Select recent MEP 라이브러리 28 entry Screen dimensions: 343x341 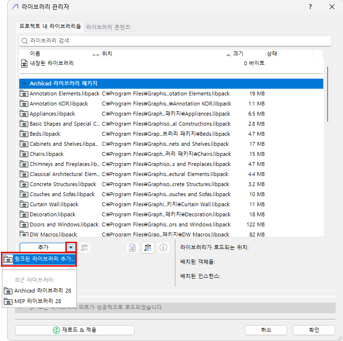point(39,302)
